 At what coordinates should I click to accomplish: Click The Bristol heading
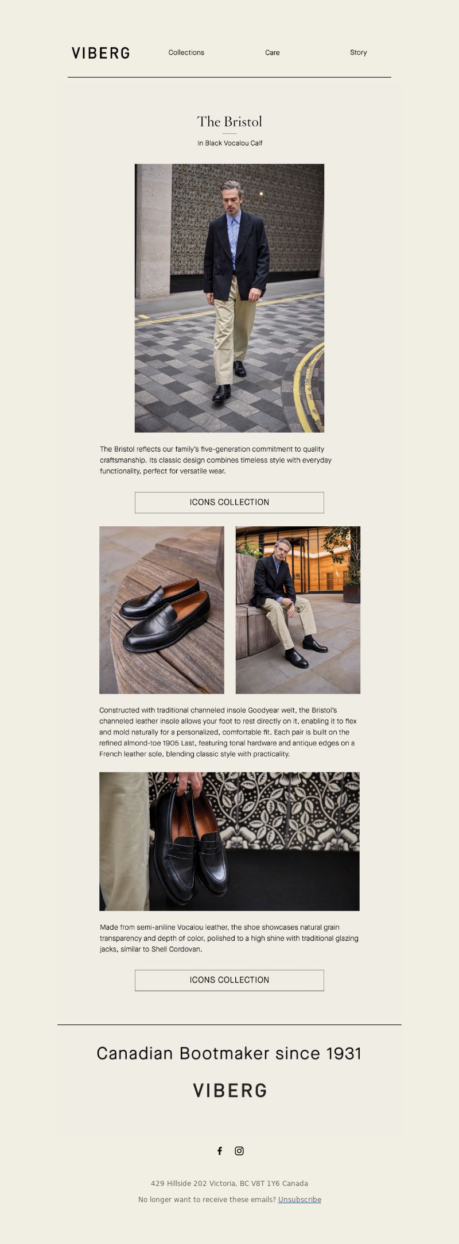click(x=229, y=121)
